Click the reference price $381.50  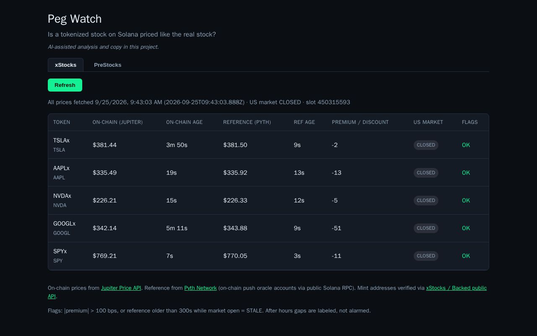[235, 145]
